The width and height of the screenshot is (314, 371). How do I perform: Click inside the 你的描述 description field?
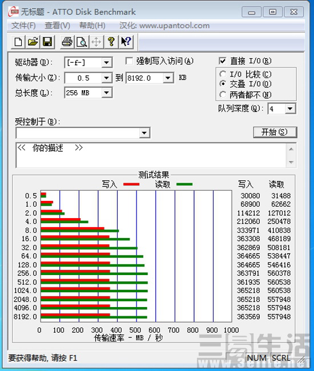pyautogui.click(x=151, y=155)
